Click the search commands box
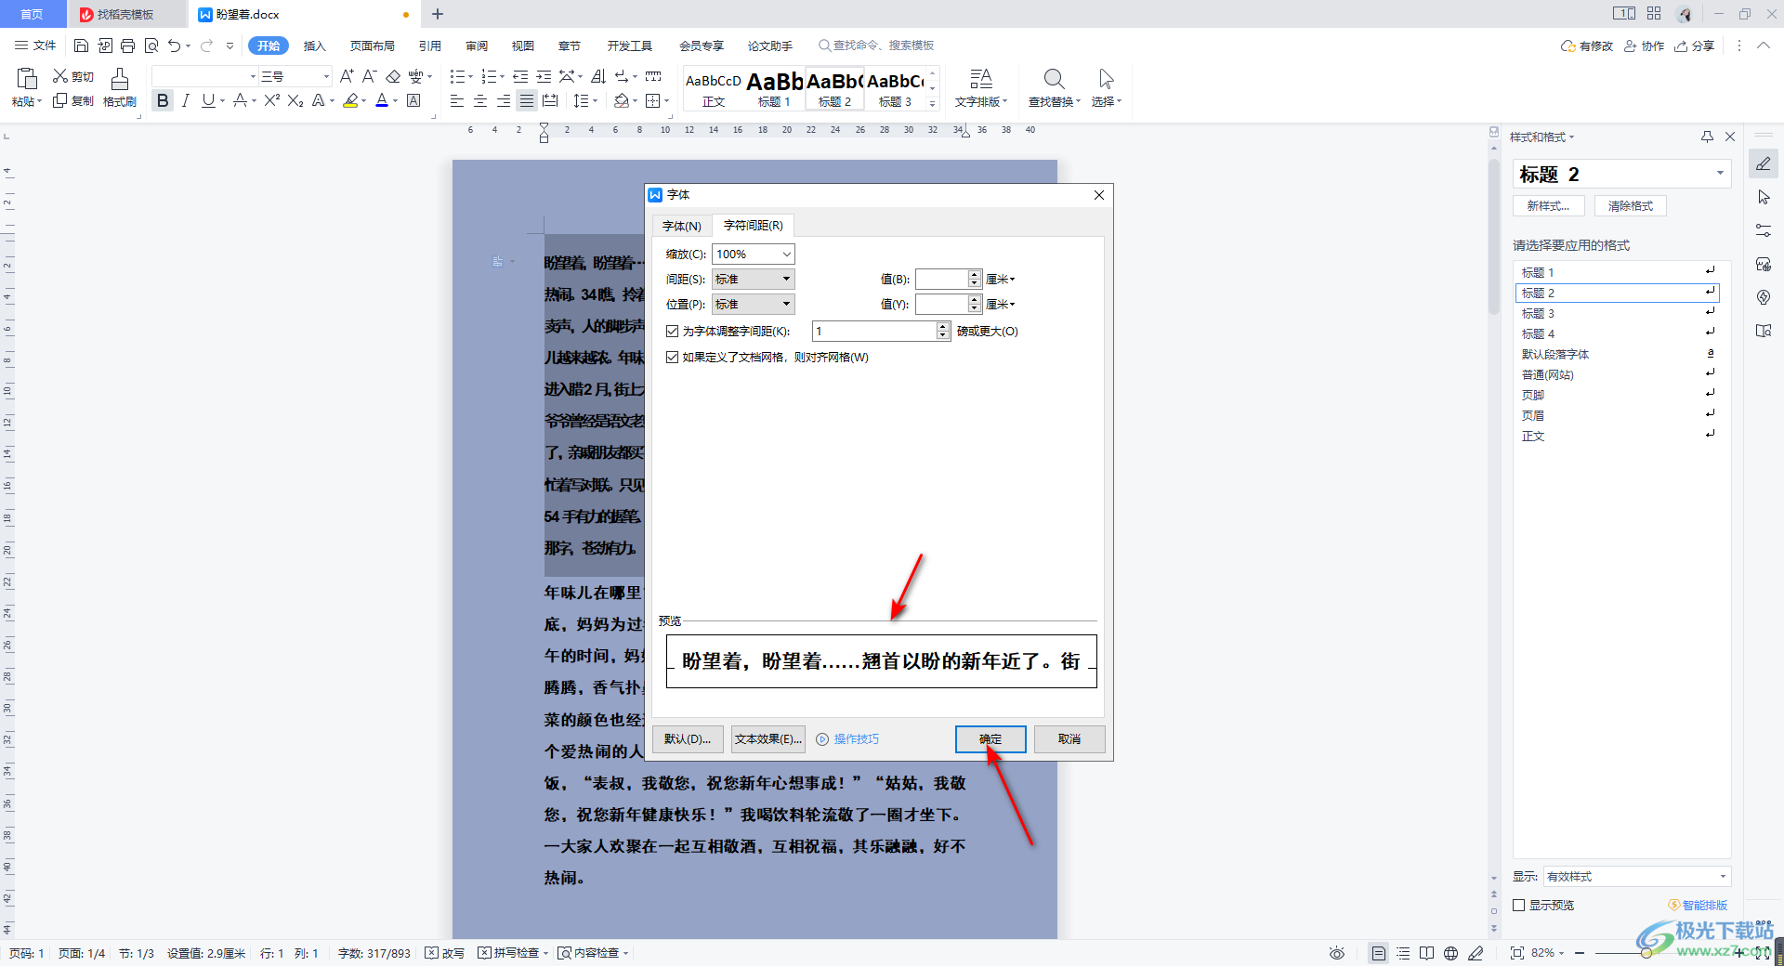This screenshot has width=1784, height=966. [876, 46]
